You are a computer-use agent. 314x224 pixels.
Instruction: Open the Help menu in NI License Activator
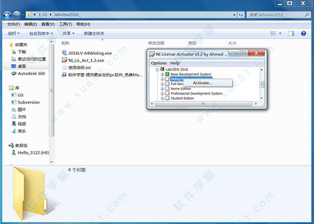click(175, 63)
